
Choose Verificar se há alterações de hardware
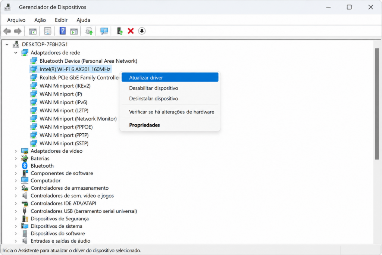tap(170, 112)
